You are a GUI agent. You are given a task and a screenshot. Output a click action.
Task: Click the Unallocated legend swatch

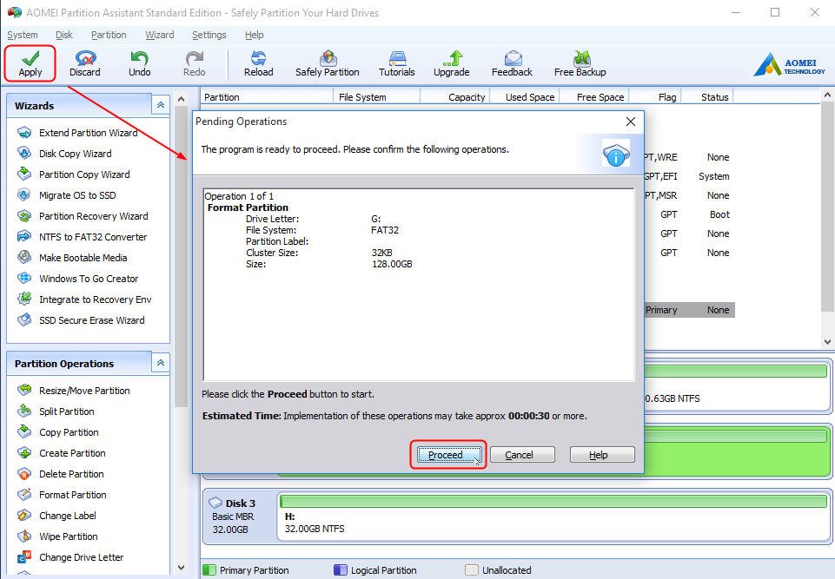tap(471, 570)
